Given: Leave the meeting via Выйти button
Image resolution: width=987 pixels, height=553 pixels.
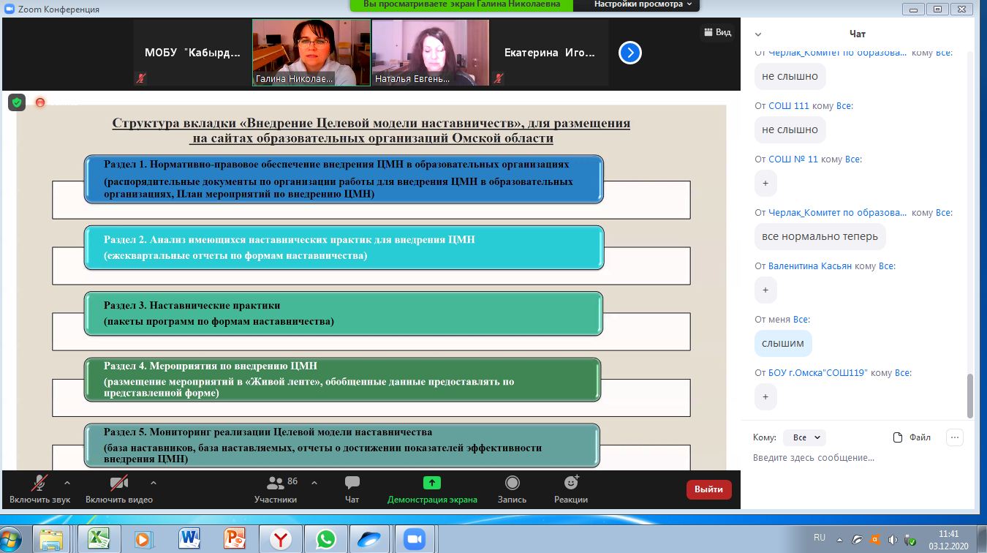Looking at the screenshot, I should 708,489.
